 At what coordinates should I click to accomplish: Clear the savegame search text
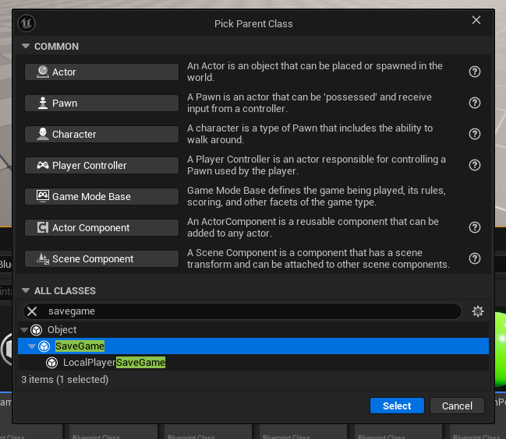pos(32,311)
